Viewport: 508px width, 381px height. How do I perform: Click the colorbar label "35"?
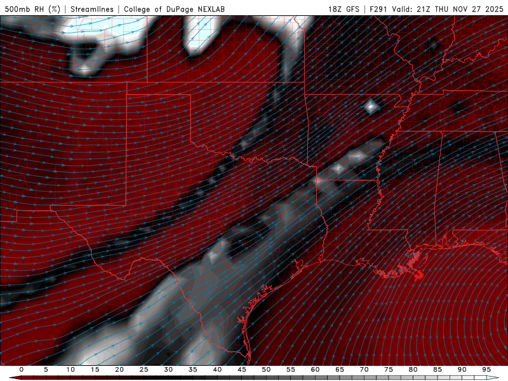pos(193,370)
